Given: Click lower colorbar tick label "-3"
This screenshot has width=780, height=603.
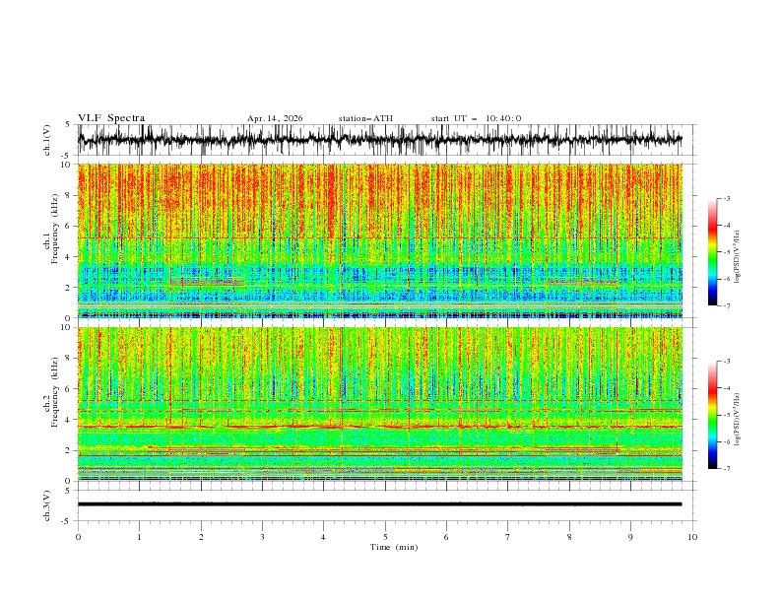Looking at the screenshot, I should (x=727, y=362).
